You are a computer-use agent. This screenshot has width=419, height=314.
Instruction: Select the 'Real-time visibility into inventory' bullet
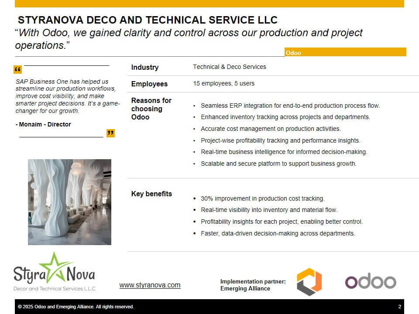tap(269, 210)
